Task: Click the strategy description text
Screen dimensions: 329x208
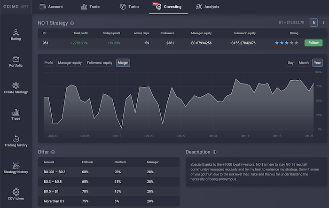Action: tap(255, 172)
